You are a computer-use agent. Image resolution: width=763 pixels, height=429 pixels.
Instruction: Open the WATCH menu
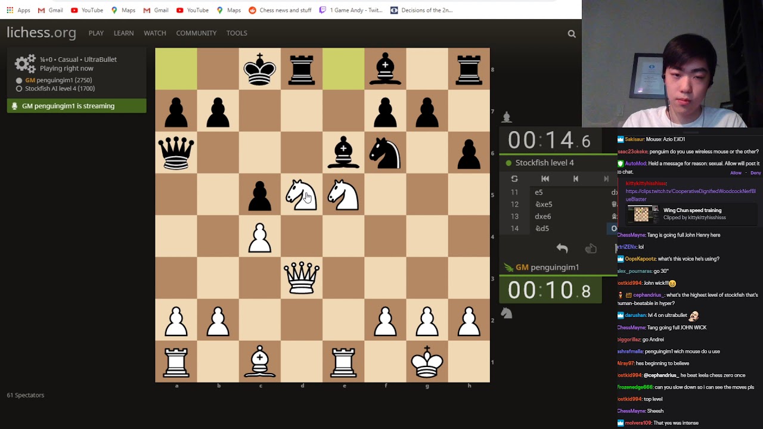155,33
